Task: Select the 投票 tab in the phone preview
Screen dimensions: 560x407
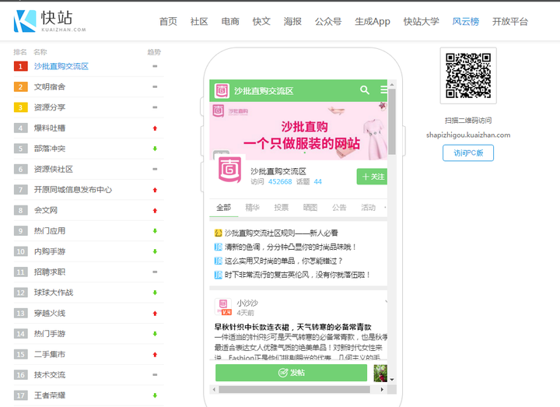Action: click(x=281, y=208)
